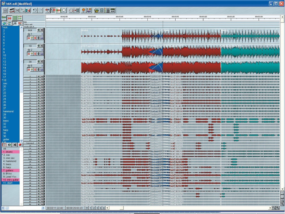Select the All group entry
The width and height of the screenshot is (285, 214).
(x=11, y=149)
